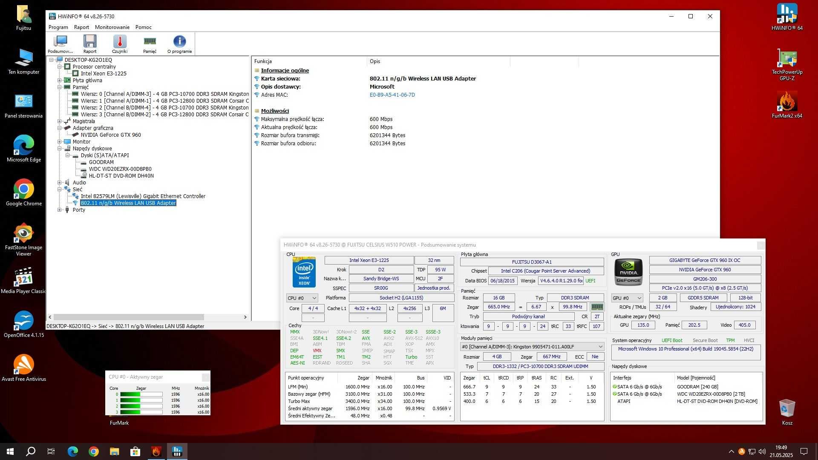818x460 pixels.
Task: Select NVIDIA GeForce GTX 960 tree item
Action: coord(111,135)
